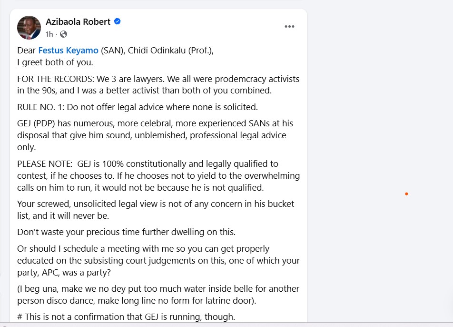Open the Azibaola Robert profile name link
The width and height of the screenshot is (453, 327).
coord(78,22)
